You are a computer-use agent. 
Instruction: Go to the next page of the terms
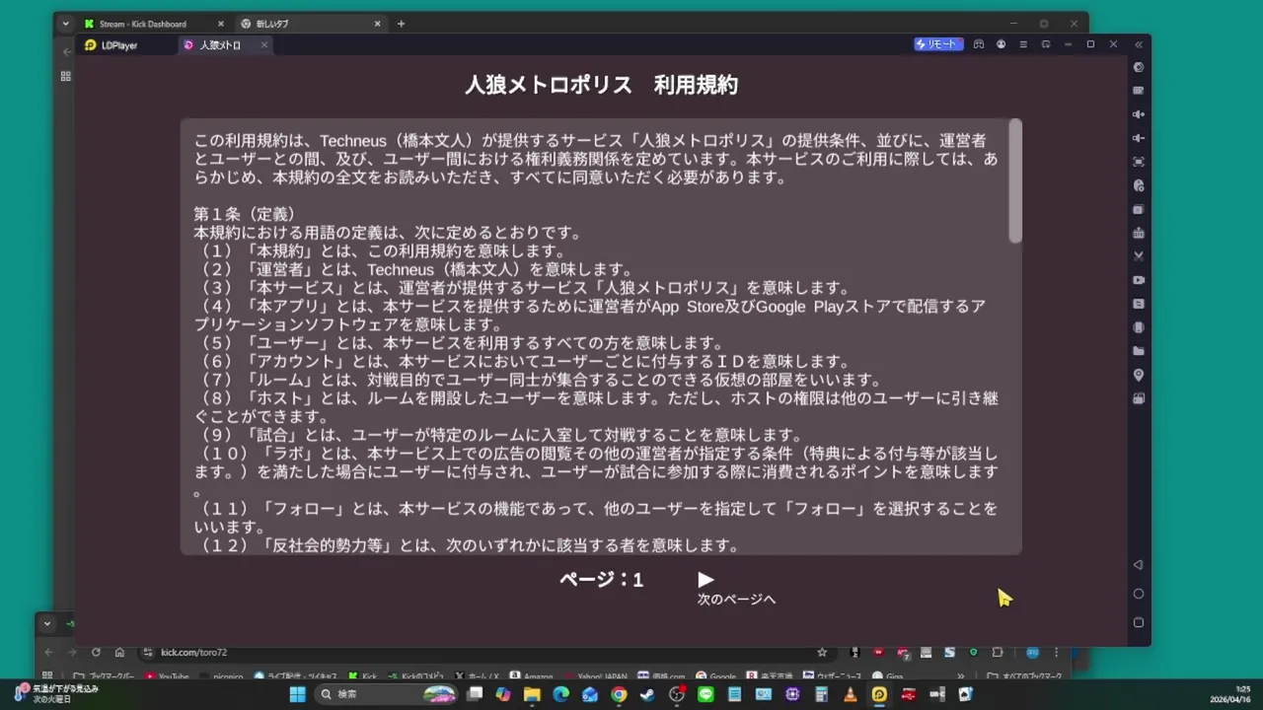click(706, 580)
